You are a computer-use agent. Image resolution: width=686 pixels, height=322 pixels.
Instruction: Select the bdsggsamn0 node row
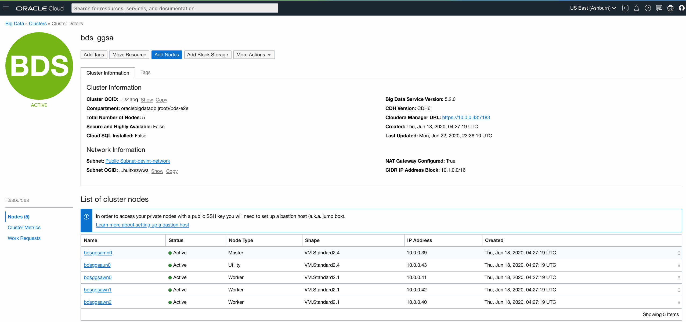98,253
